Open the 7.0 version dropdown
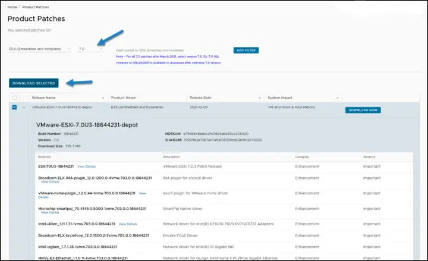The height and width of the screenshot is (261, 428). [x=90, y=49]
